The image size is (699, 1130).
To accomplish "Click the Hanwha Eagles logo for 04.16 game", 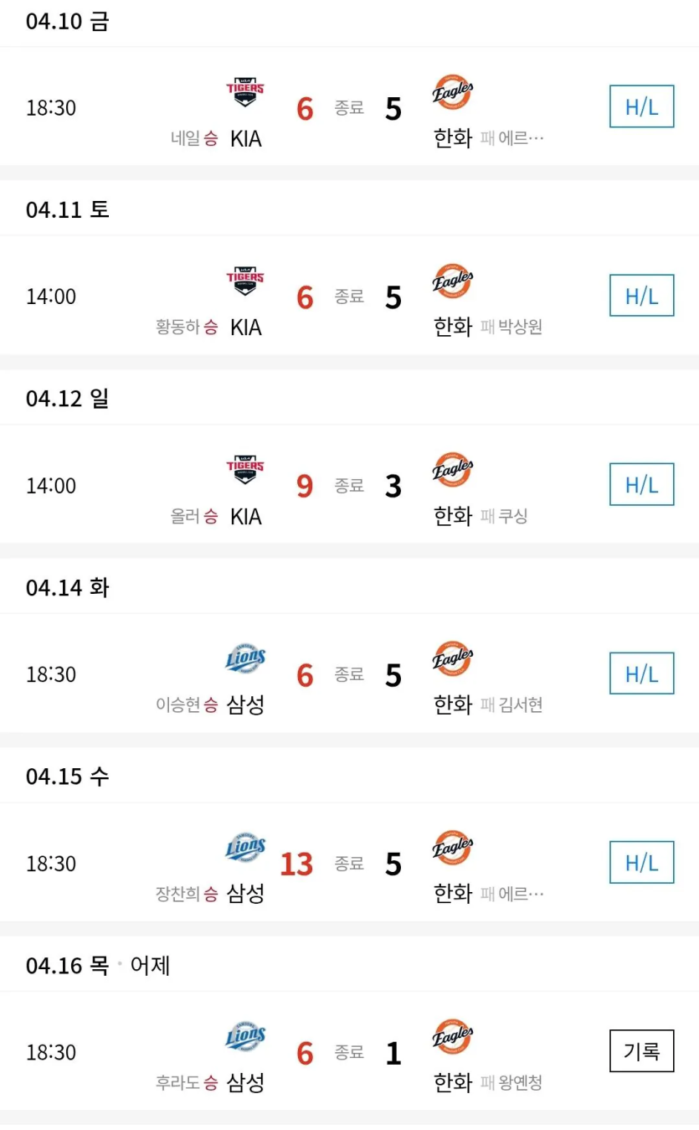I will click(x=453, y=1036).
